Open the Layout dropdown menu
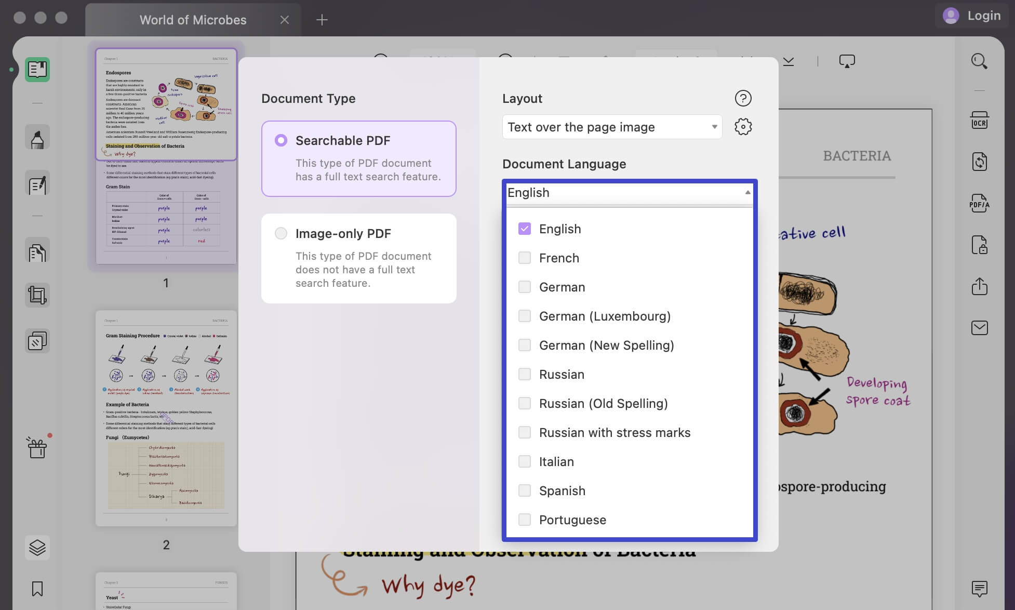Screen dimensions: 1015x610 coord(612,127)
